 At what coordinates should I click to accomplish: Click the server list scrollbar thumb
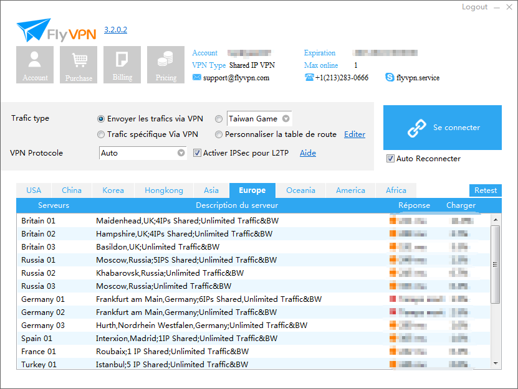[x=496, y=265]
